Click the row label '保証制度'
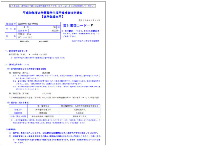Viewport: 200px width, 146px height. coord(18,113)
